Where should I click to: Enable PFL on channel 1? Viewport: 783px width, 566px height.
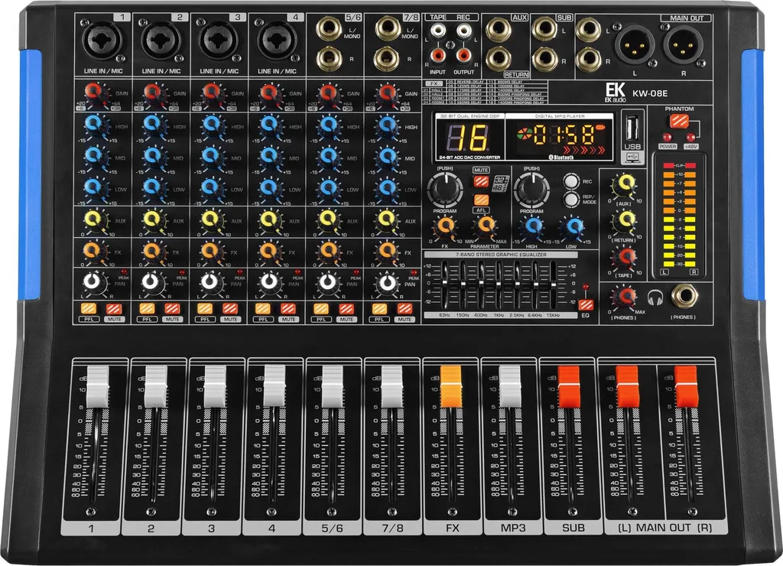(89, 308)
